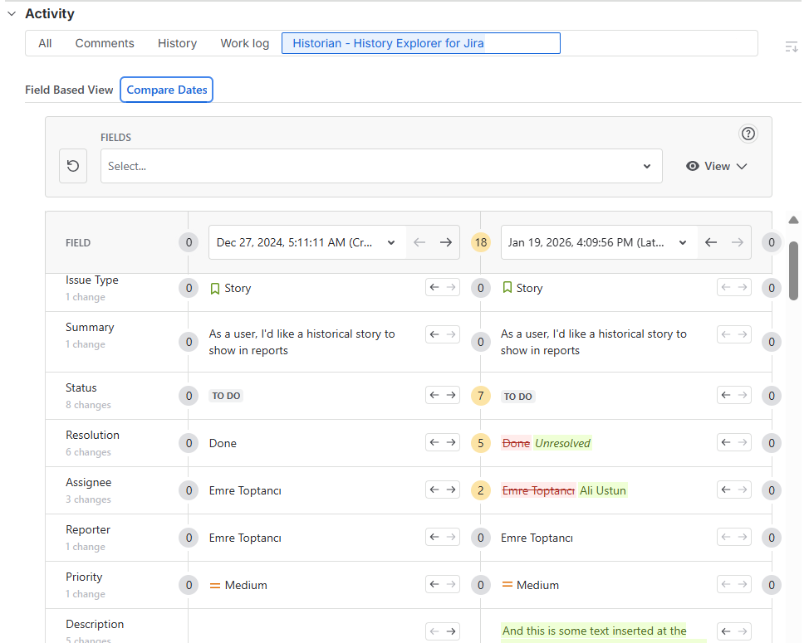Screen dimensions: 809x643
Task: Click the right scrollbar up arrow
Action: pyautogui.click(x=793, y=220)
